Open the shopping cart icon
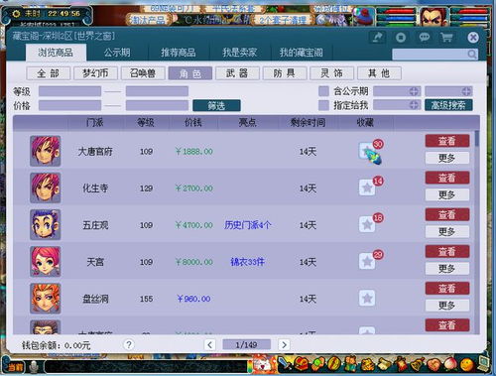 click(x=446, y=37)
